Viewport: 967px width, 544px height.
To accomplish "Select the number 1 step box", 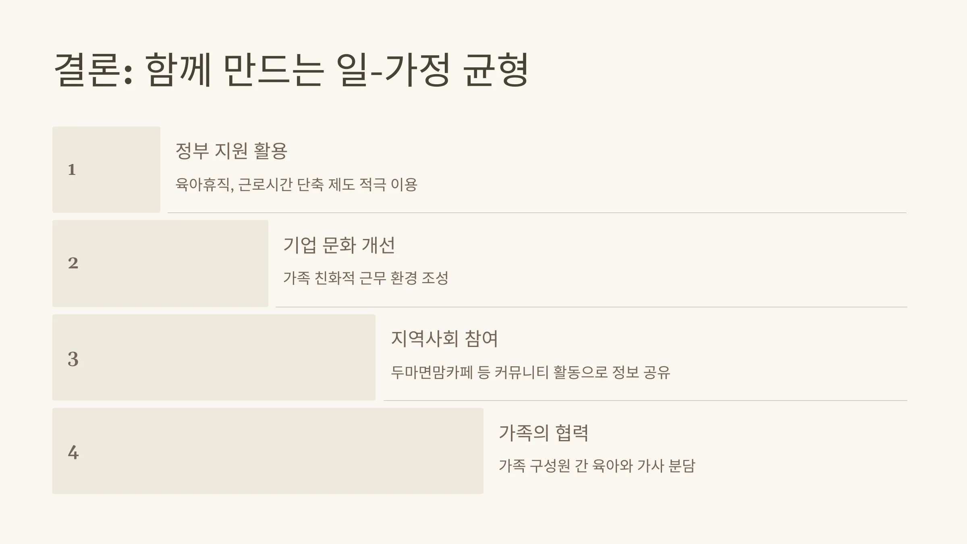I will click(x=106, y=170).
